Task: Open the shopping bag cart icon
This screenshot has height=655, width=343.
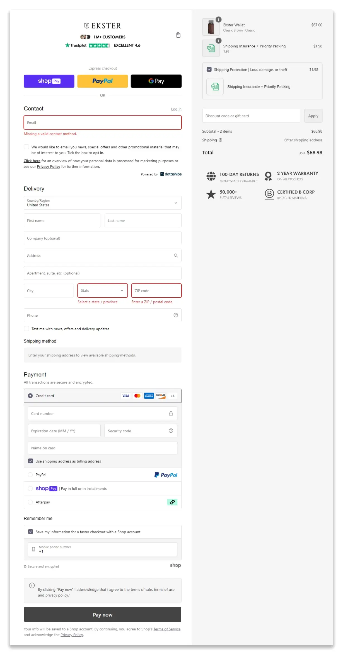Action: [x=178, y=35]
